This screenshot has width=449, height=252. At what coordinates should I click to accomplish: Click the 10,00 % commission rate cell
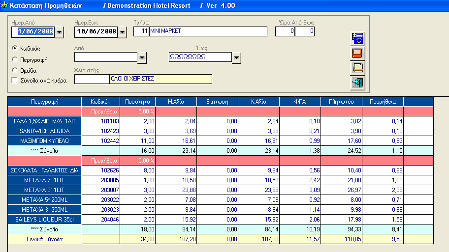click(137, 161)
